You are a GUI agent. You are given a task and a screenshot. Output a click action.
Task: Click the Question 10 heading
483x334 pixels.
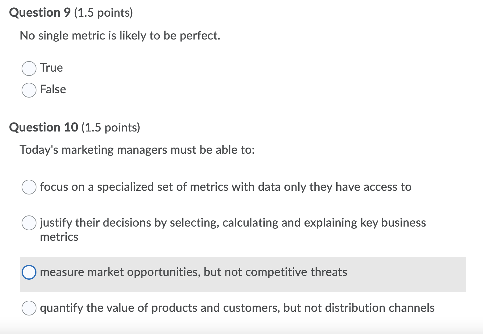(43, 127)
